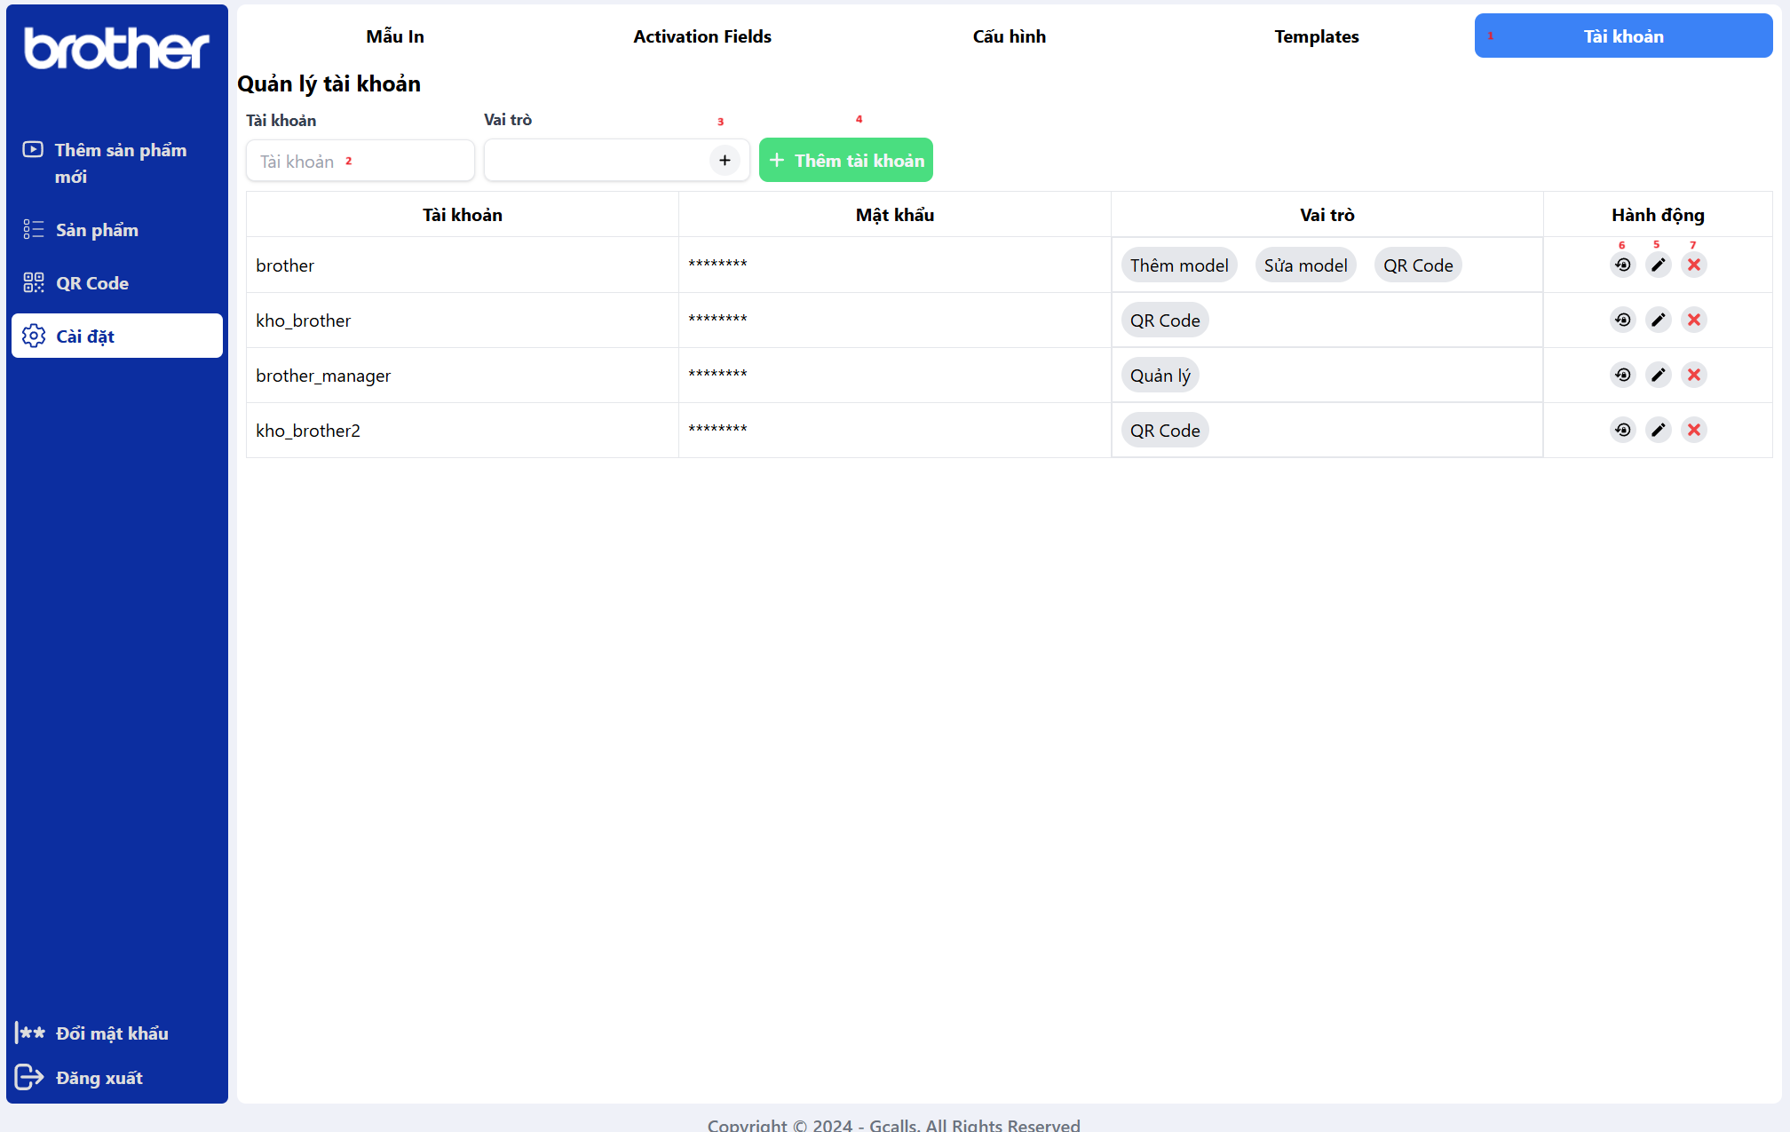The image size is (1790, 1132).
Task: Switch to the Mẫu In tab
Action: [394, 36]
